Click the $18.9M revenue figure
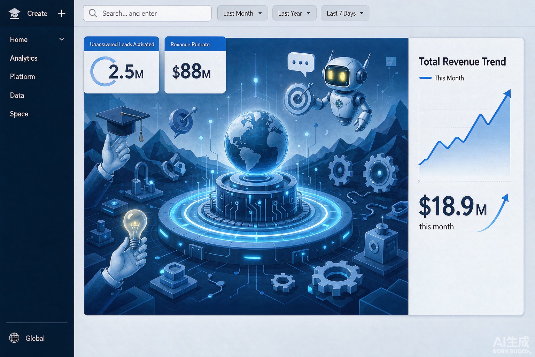535x357 pixels. tap(453, 206)
